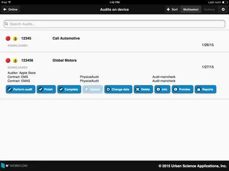Click the search magnifier icon

(x=6, y=24)
